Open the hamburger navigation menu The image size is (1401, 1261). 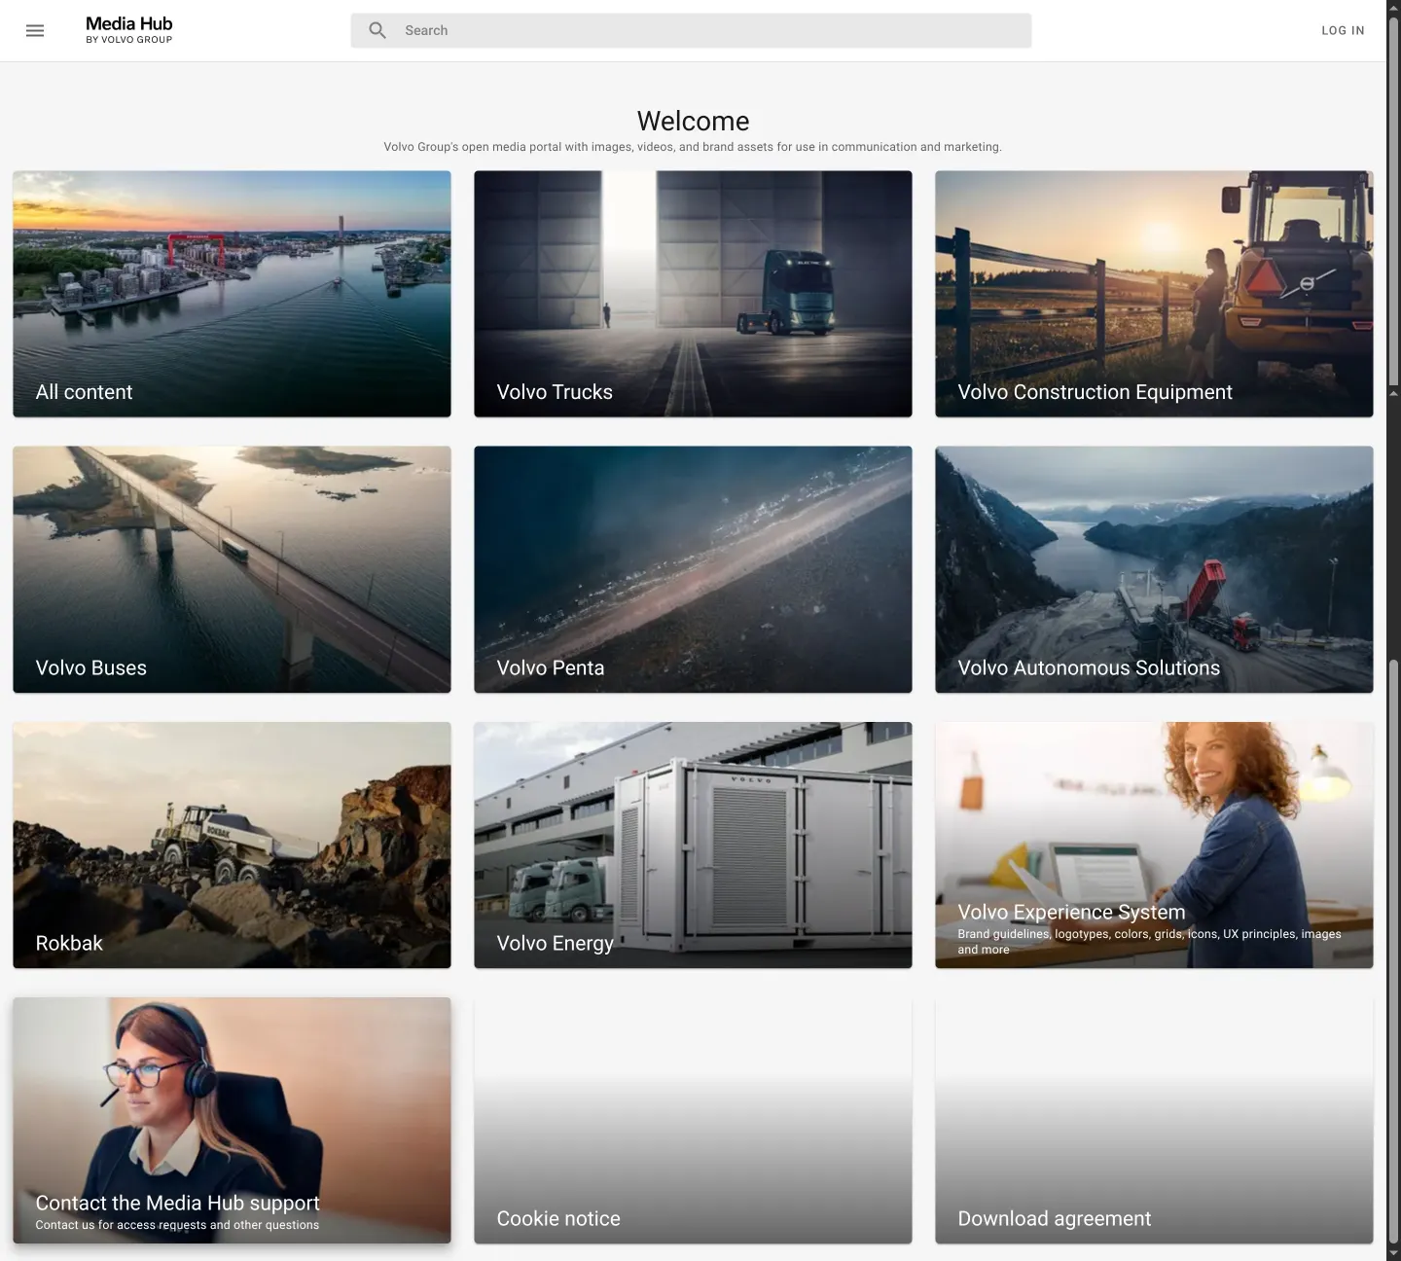click(x=35, y=30)
